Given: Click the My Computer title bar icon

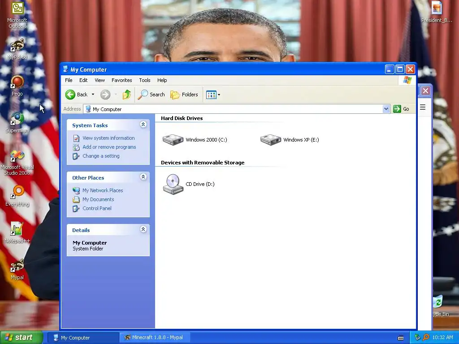Looking at the screenshot, I should point(65,69).
